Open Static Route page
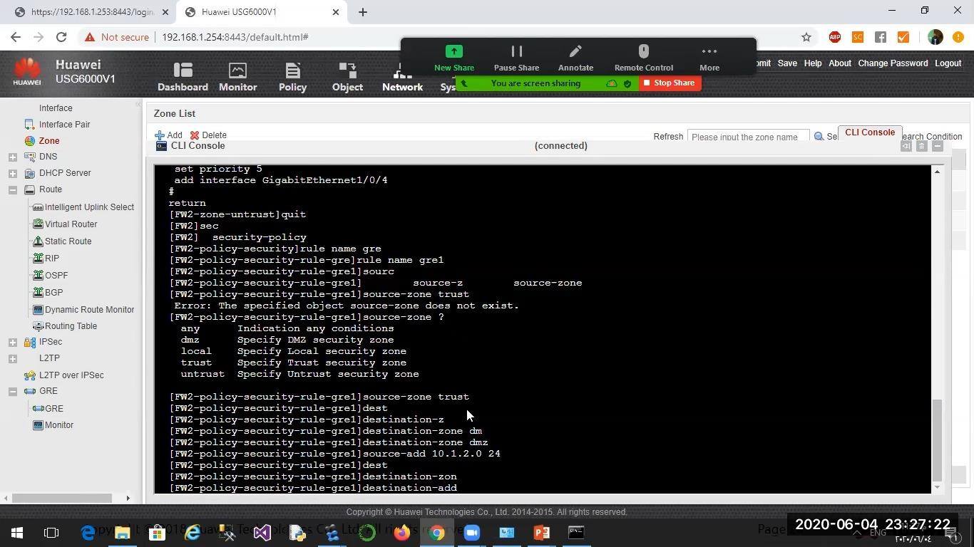This screenshot has height=547, width=974. (x=68, y=241)
